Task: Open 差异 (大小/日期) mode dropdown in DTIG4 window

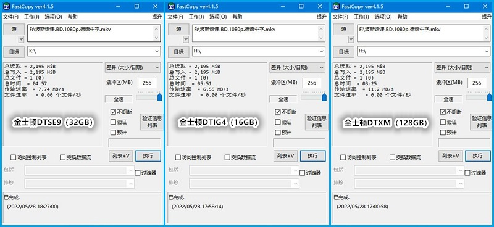Action: click(298, 67)
